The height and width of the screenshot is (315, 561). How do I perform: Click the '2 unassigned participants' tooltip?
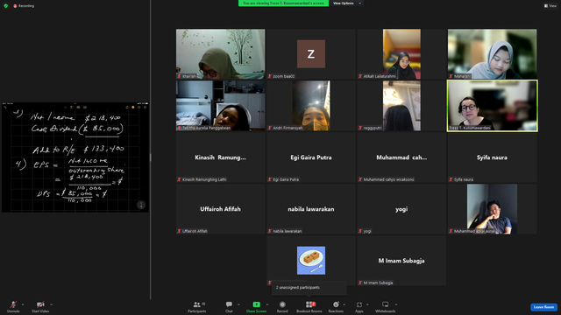click(309, 288)
